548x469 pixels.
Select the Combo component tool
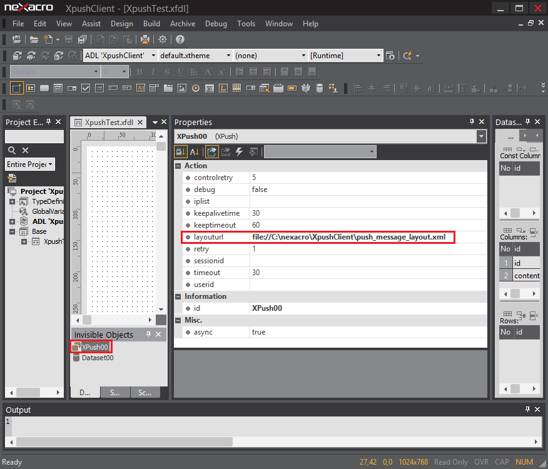(x=72, y=88)
